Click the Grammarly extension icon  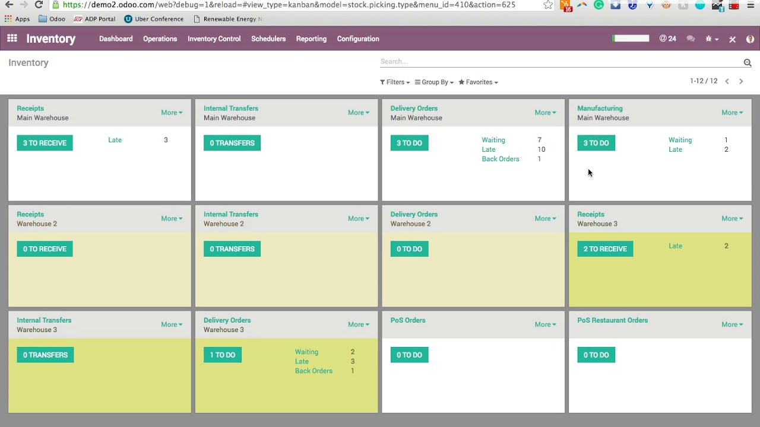click(598, 5)
